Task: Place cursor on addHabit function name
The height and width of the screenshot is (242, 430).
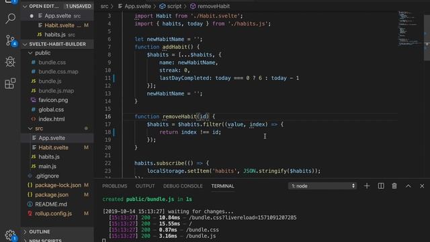Action: point(175,47)
